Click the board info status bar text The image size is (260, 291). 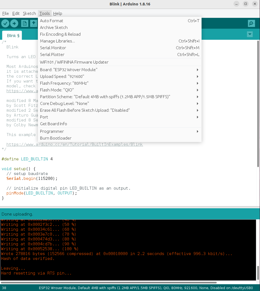146,288
